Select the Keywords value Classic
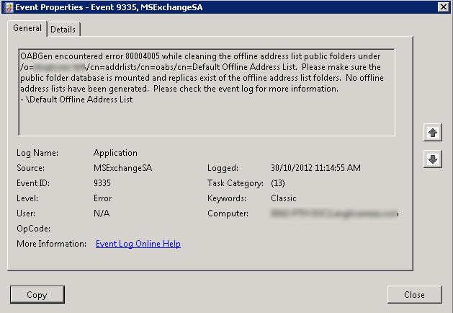Image resolution: width=453 pixels, height=313 pixels. click(284, 198)
